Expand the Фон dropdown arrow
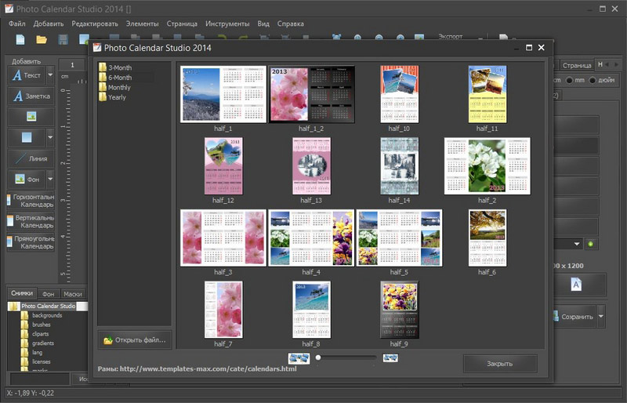Screen dimensions: 627x403 [x=50, y=179]
